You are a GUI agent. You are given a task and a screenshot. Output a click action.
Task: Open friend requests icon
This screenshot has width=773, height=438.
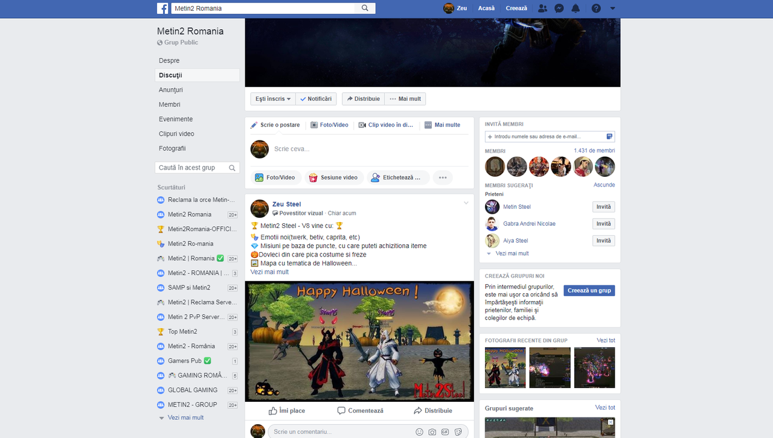point(542,8)
